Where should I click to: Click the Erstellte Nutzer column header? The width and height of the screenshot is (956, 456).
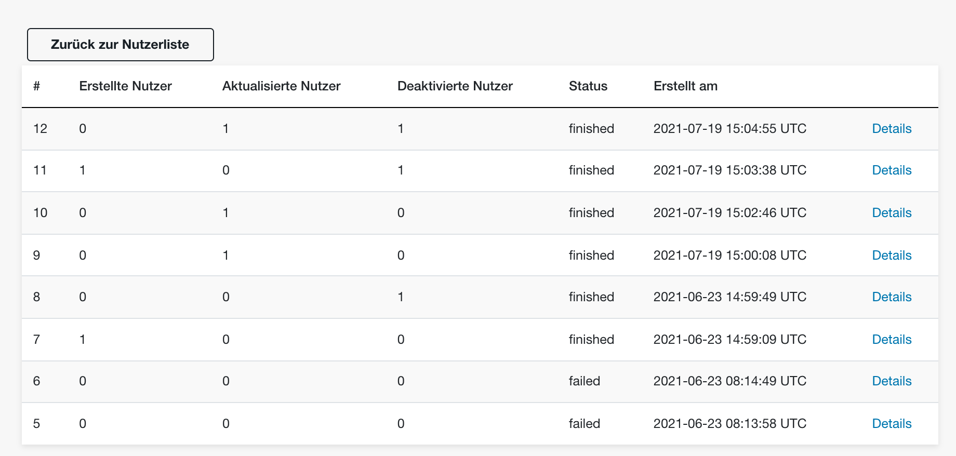click(125, 86)
